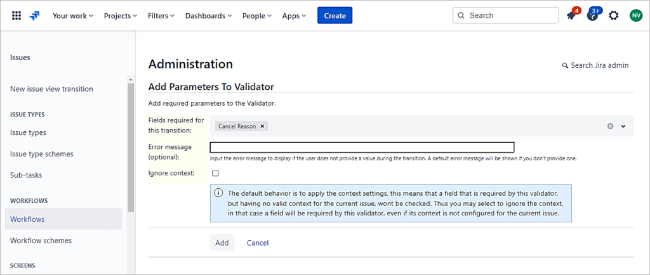Click the fields required multi-select box

[422, 126]
